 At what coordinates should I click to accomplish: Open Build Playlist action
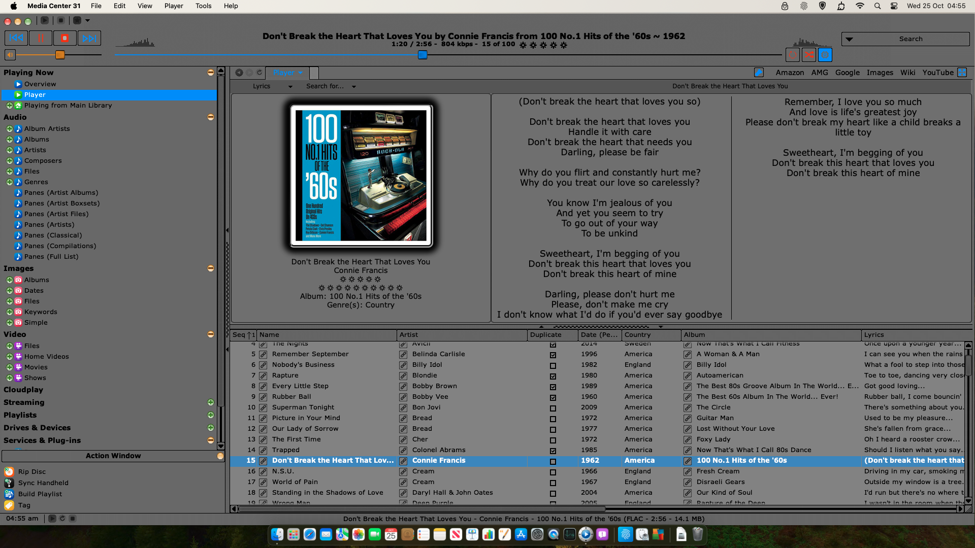(x=40, y=494)
